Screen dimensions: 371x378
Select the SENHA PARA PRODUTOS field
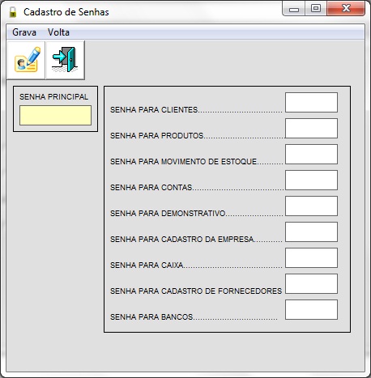311,128
